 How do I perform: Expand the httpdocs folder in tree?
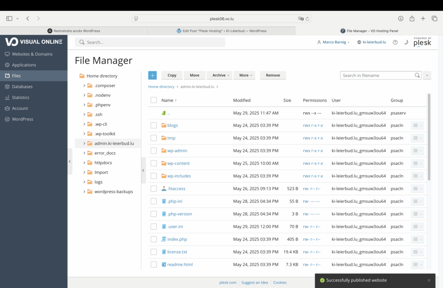[84, 163]
